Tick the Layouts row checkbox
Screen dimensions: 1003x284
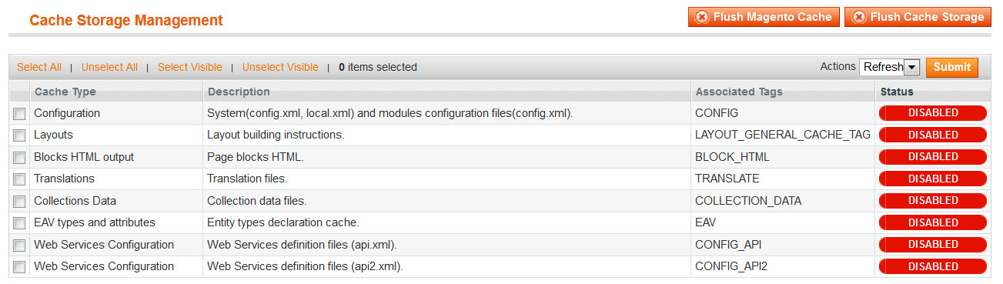19,135
